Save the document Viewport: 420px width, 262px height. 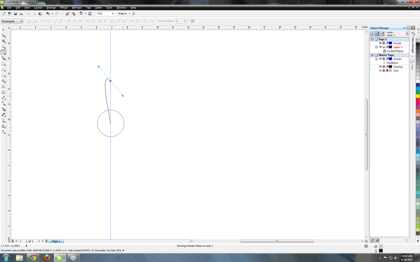15,14
